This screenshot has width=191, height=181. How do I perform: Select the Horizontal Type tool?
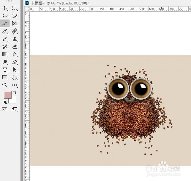[x=5, y=70]
